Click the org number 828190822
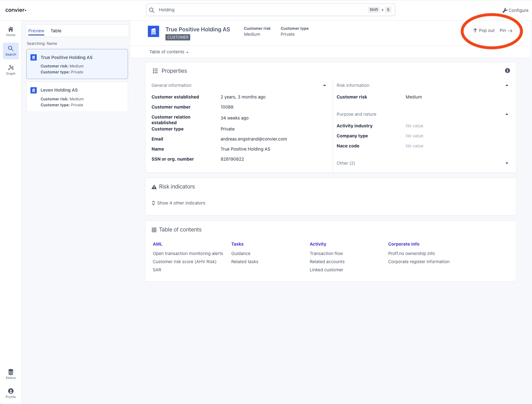The image size is (532, 404). coord(232,159)
